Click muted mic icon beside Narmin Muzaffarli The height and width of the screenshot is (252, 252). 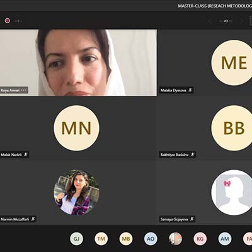[33, 219]
